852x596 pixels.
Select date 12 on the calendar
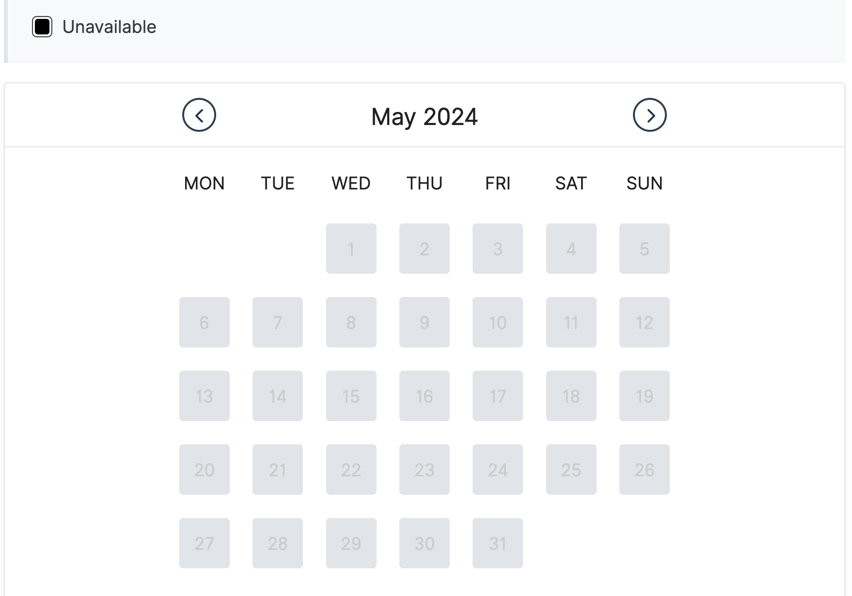click(644, 322)
